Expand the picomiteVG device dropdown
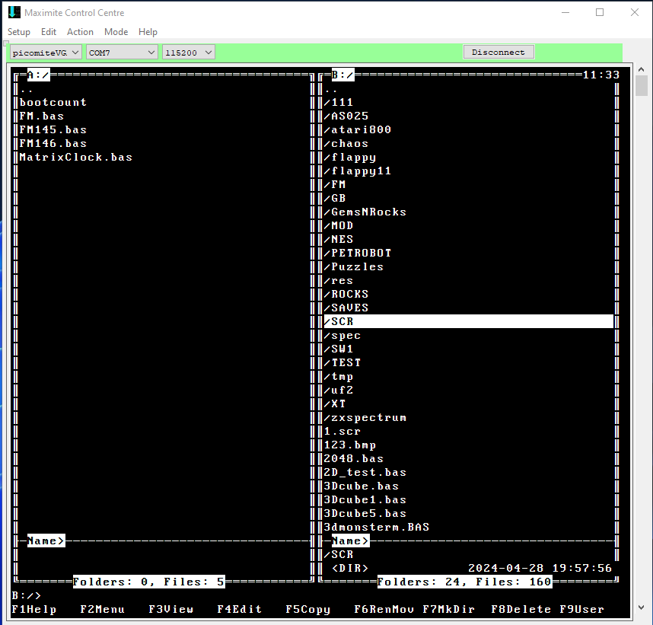This screenshot has height=625, width=653. click(46, 53)
